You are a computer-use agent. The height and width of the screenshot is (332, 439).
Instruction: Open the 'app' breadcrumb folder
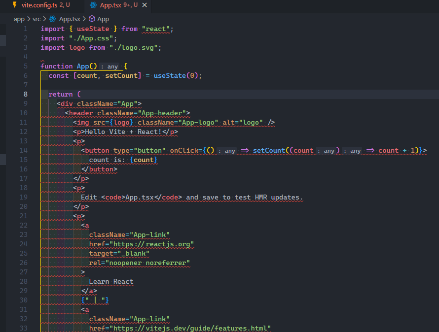[x=19, y=19]
